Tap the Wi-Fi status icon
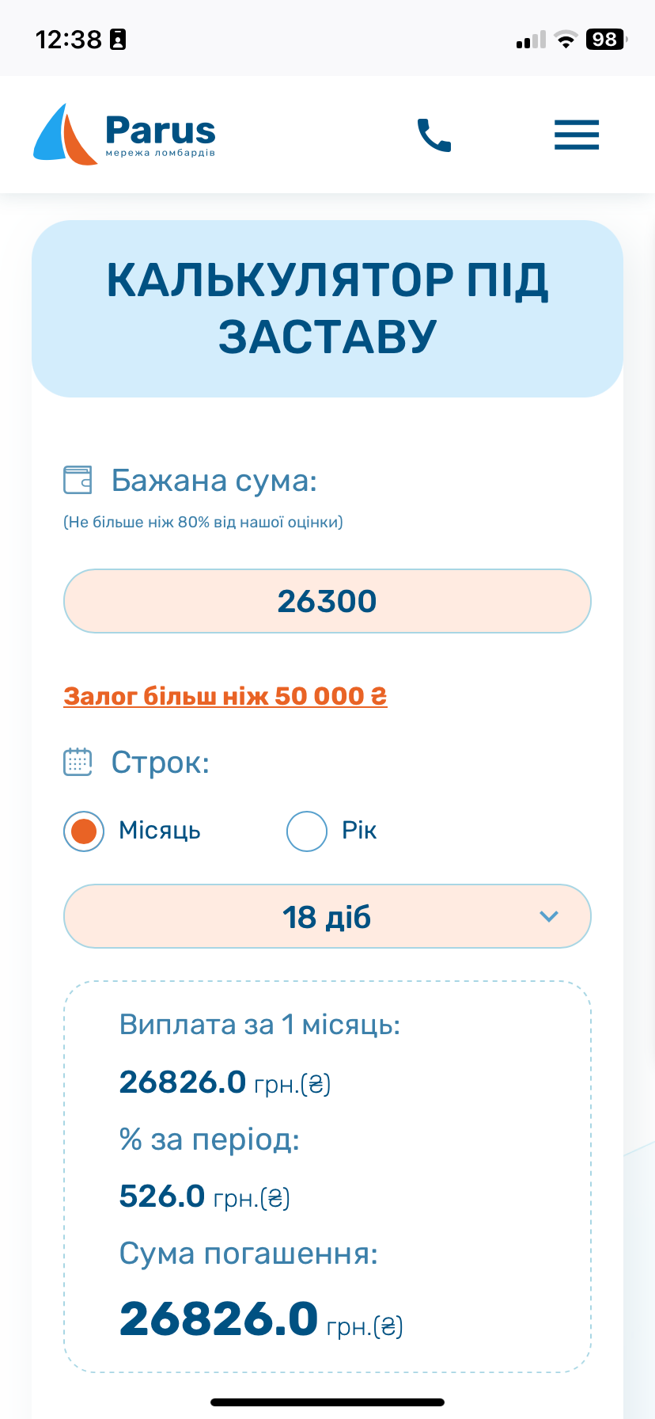Screen dimensions: 655x1419 coord(566,40)
